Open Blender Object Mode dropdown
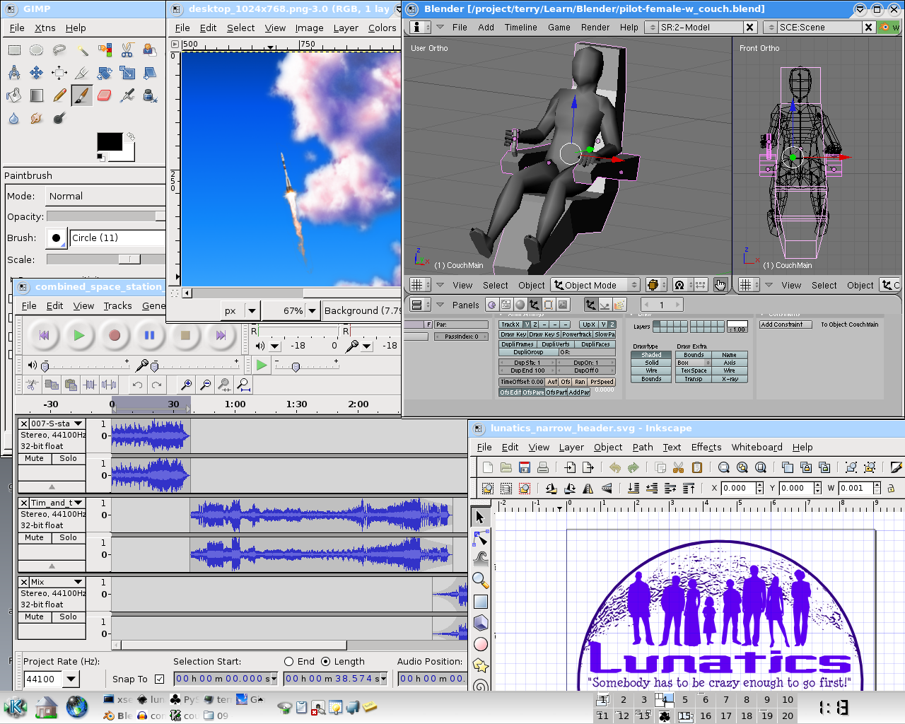Image resolution: width=905 pixels, height=724 pixels. coord(595,285)
